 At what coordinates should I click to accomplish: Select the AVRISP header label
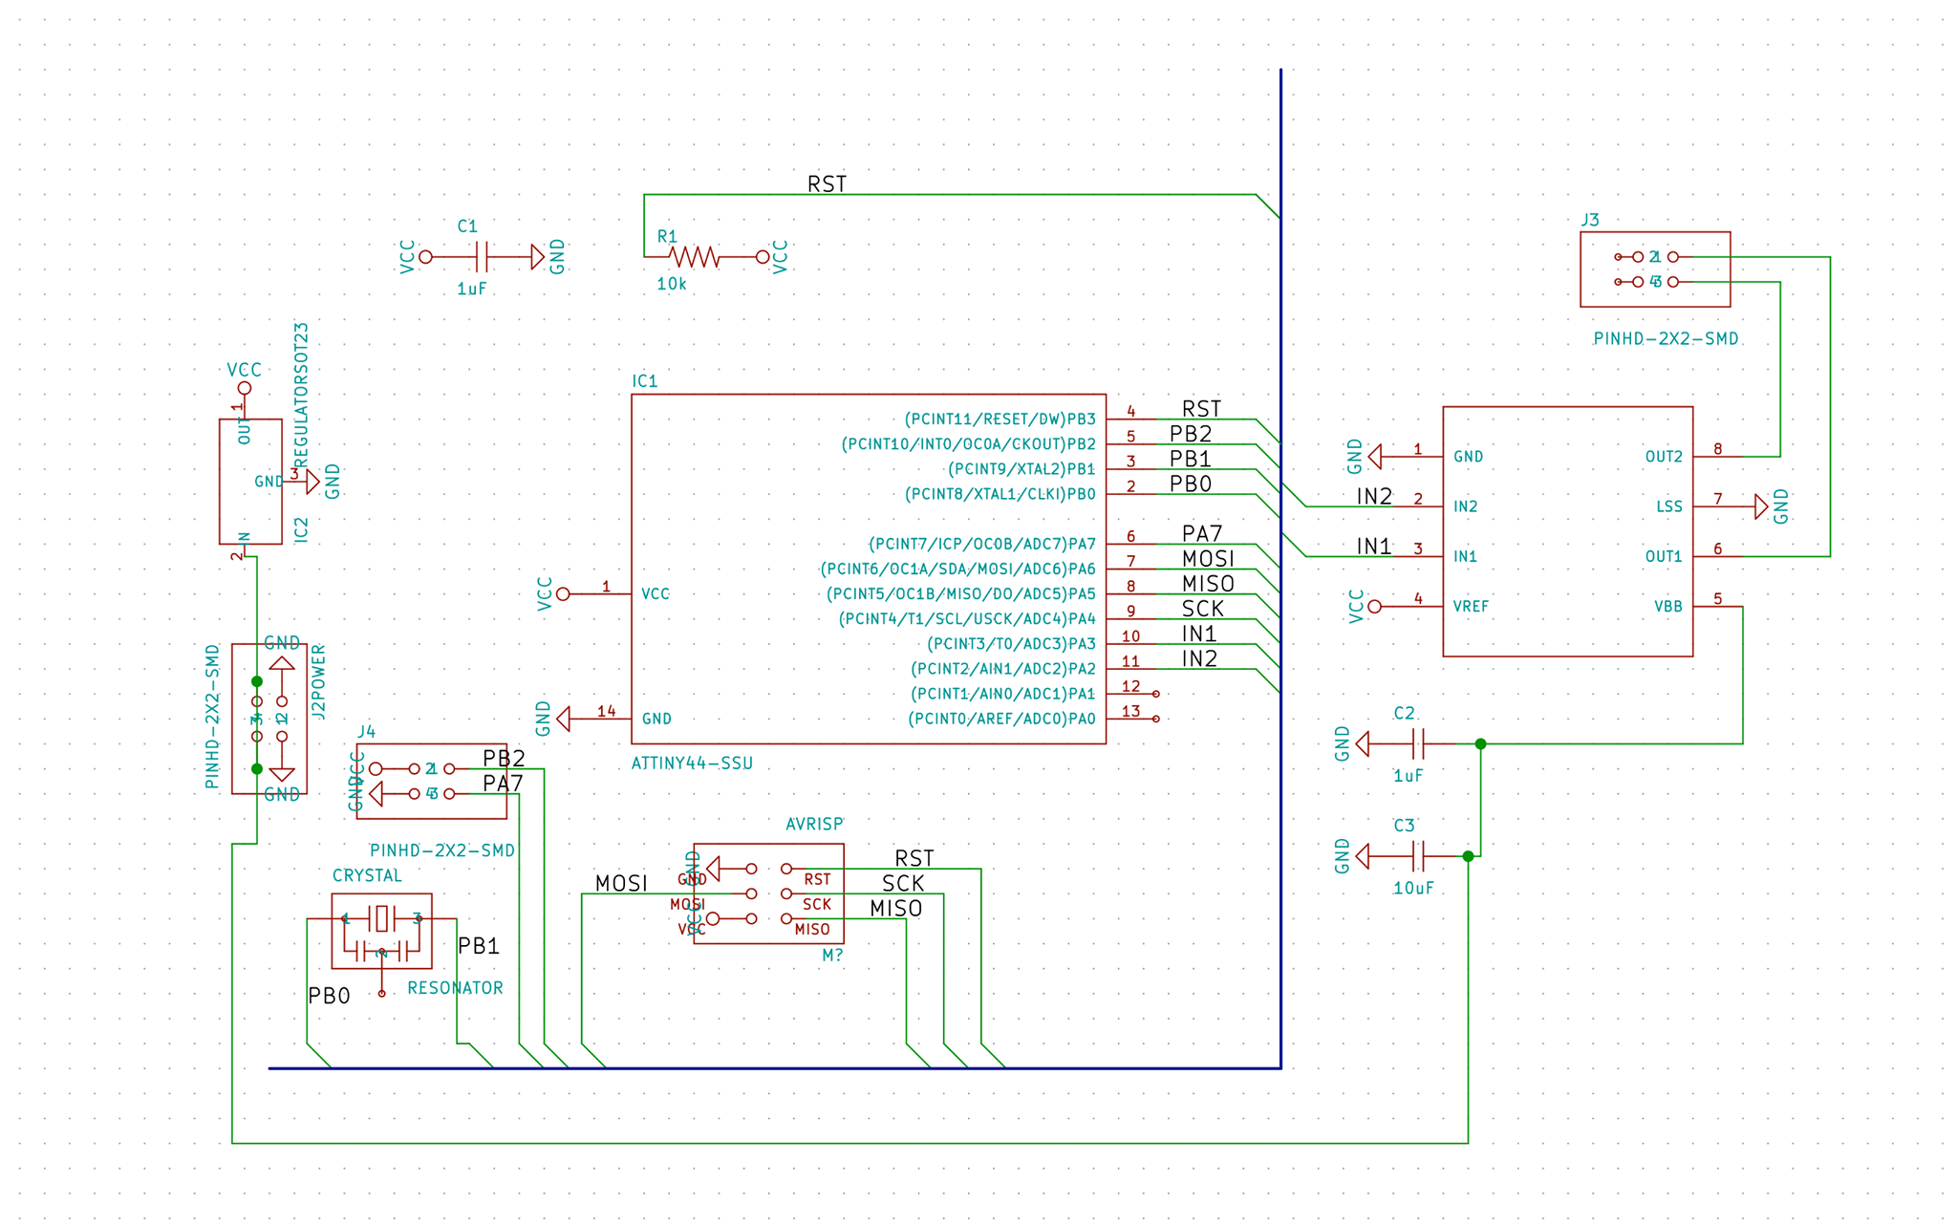[x=814, y=824]
